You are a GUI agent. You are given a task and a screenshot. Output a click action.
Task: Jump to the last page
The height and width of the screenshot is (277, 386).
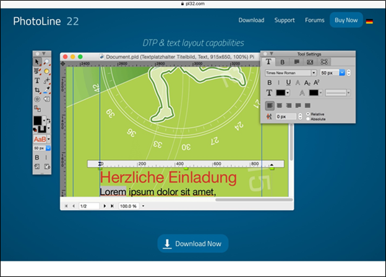click(112, 206)
